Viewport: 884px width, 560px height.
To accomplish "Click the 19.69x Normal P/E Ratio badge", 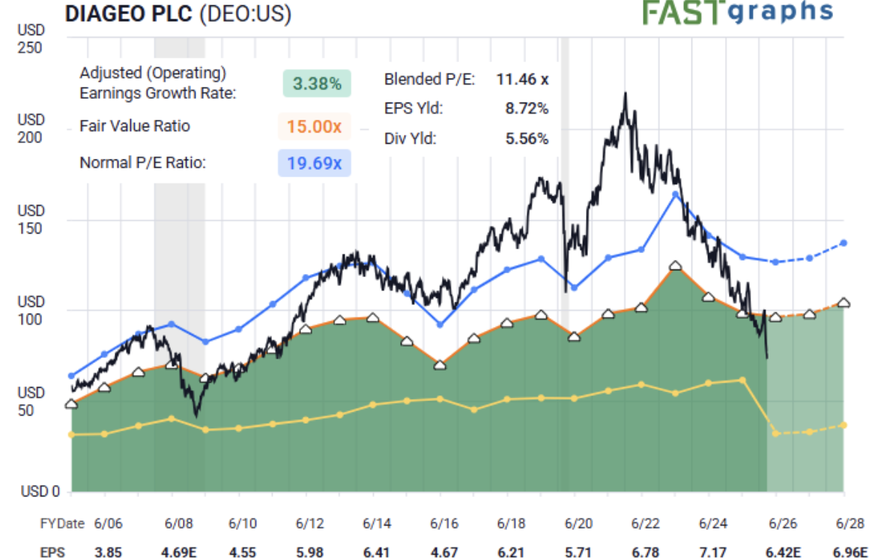I will tap(315, 163).
